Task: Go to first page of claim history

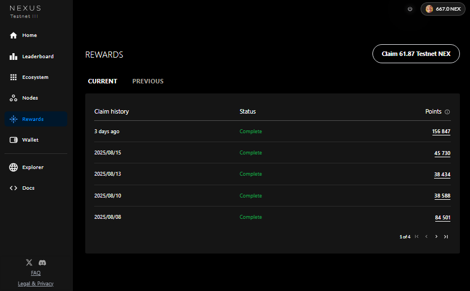Action: [417, 237]
